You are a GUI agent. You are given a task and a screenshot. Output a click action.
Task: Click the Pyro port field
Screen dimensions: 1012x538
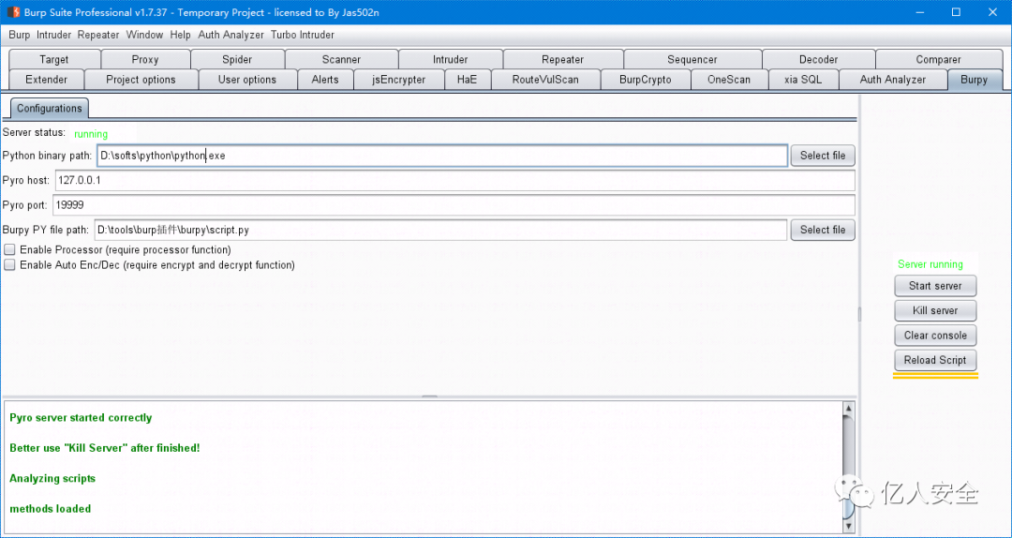click(454, 204)
